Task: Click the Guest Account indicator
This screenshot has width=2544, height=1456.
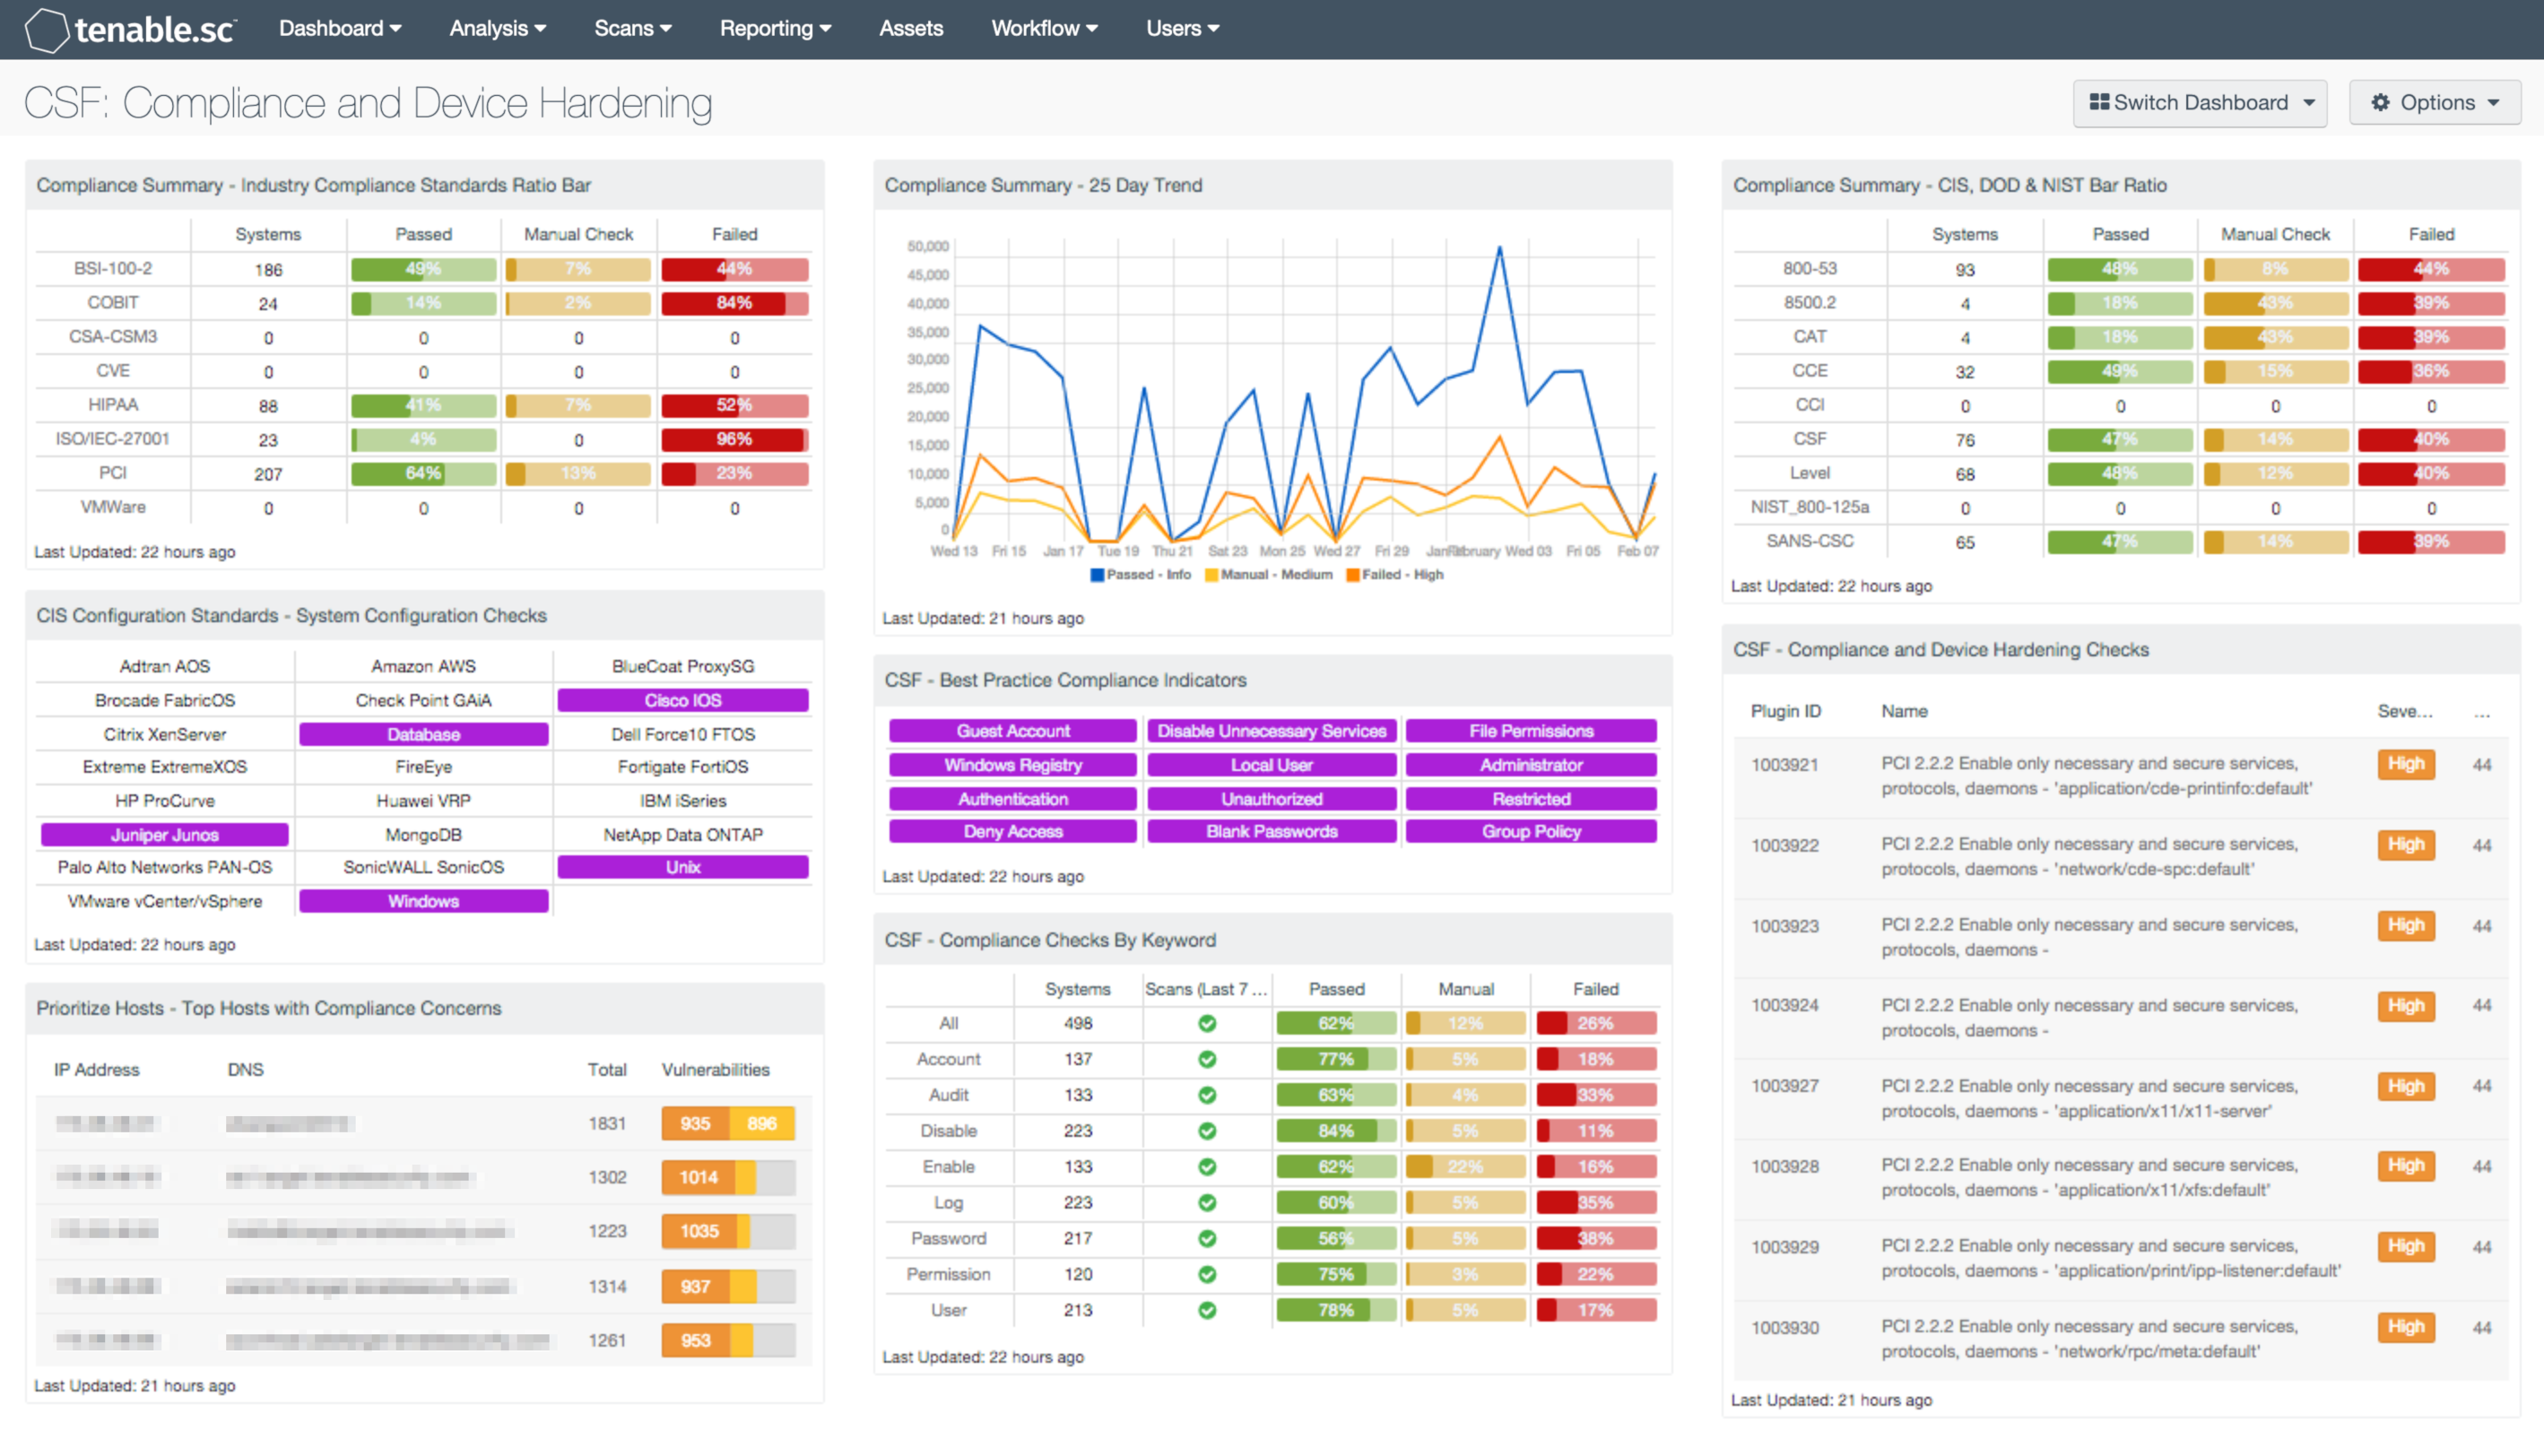Action: [x=1012, y=731]
